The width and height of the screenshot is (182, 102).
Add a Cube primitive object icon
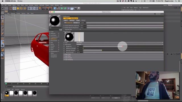[55, 8]
